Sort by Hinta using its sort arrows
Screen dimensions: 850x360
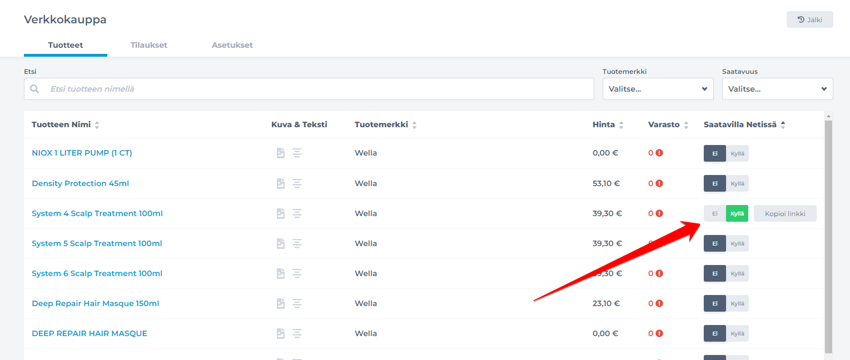tap(622, 125)
